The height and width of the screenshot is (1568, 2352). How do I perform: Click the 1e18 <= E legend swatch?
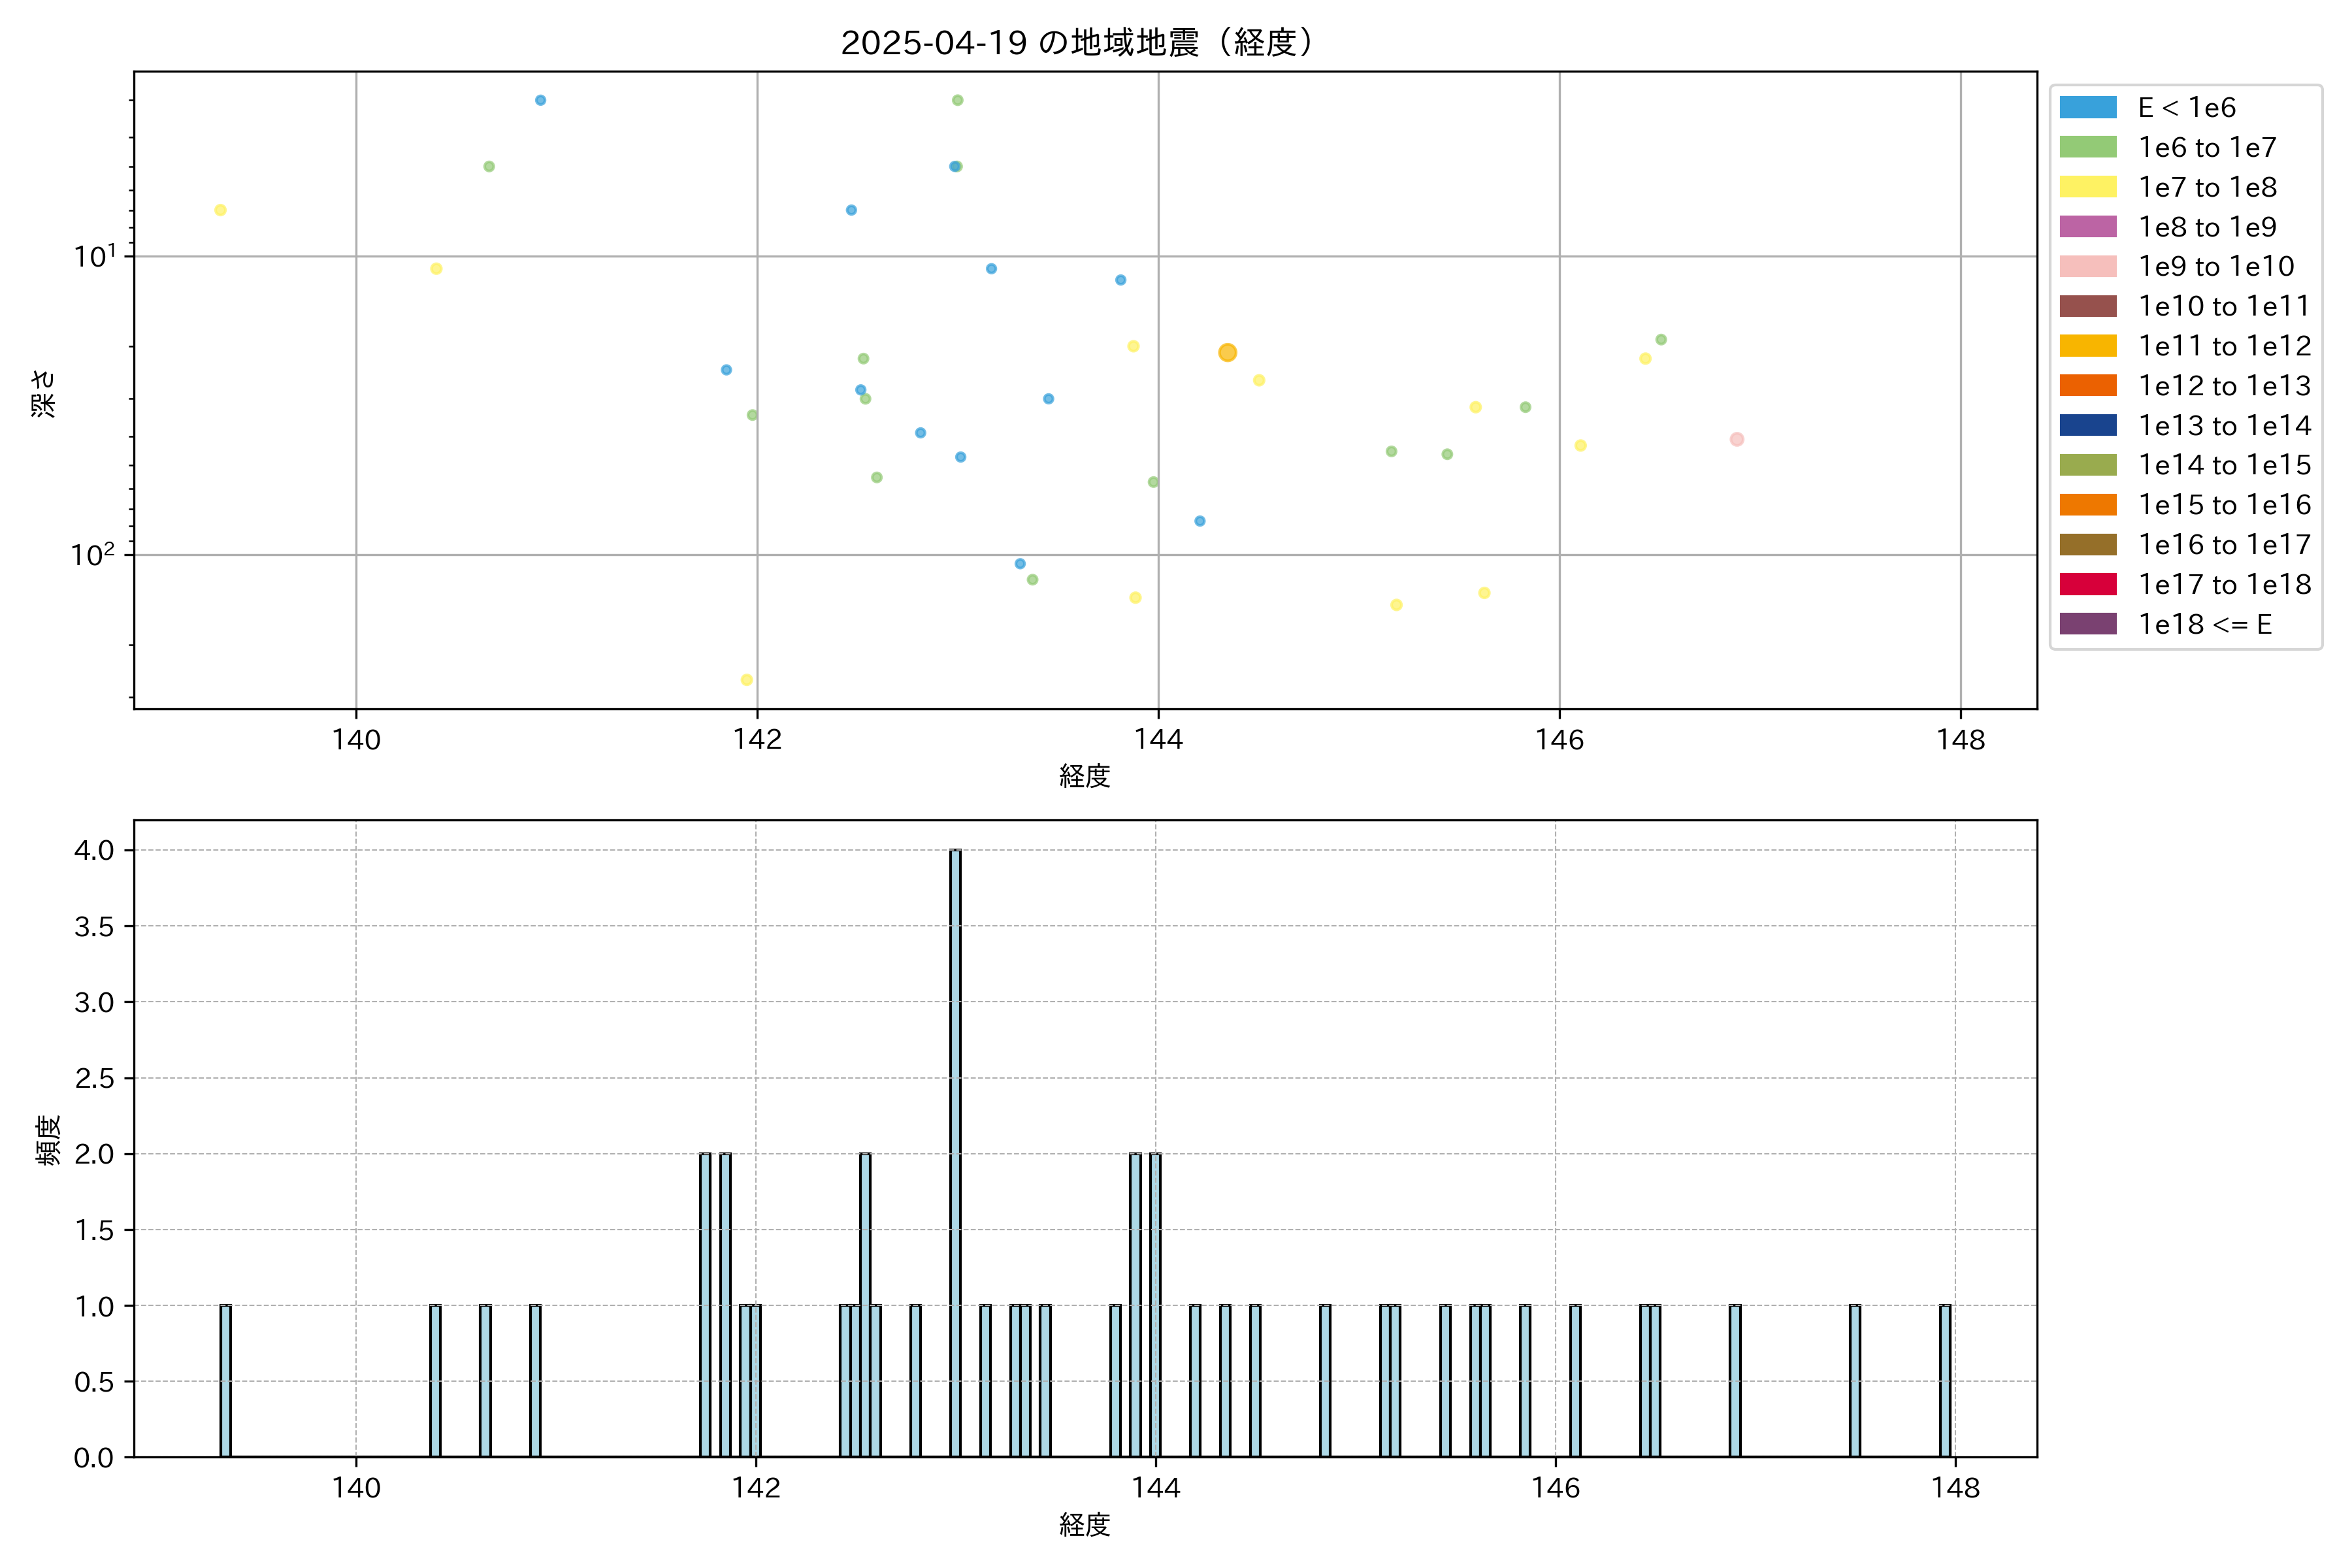pos(2087,624)
